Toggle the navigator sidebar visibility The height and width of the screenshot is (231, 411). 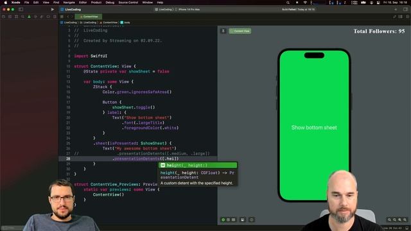(x=21, y=10)
